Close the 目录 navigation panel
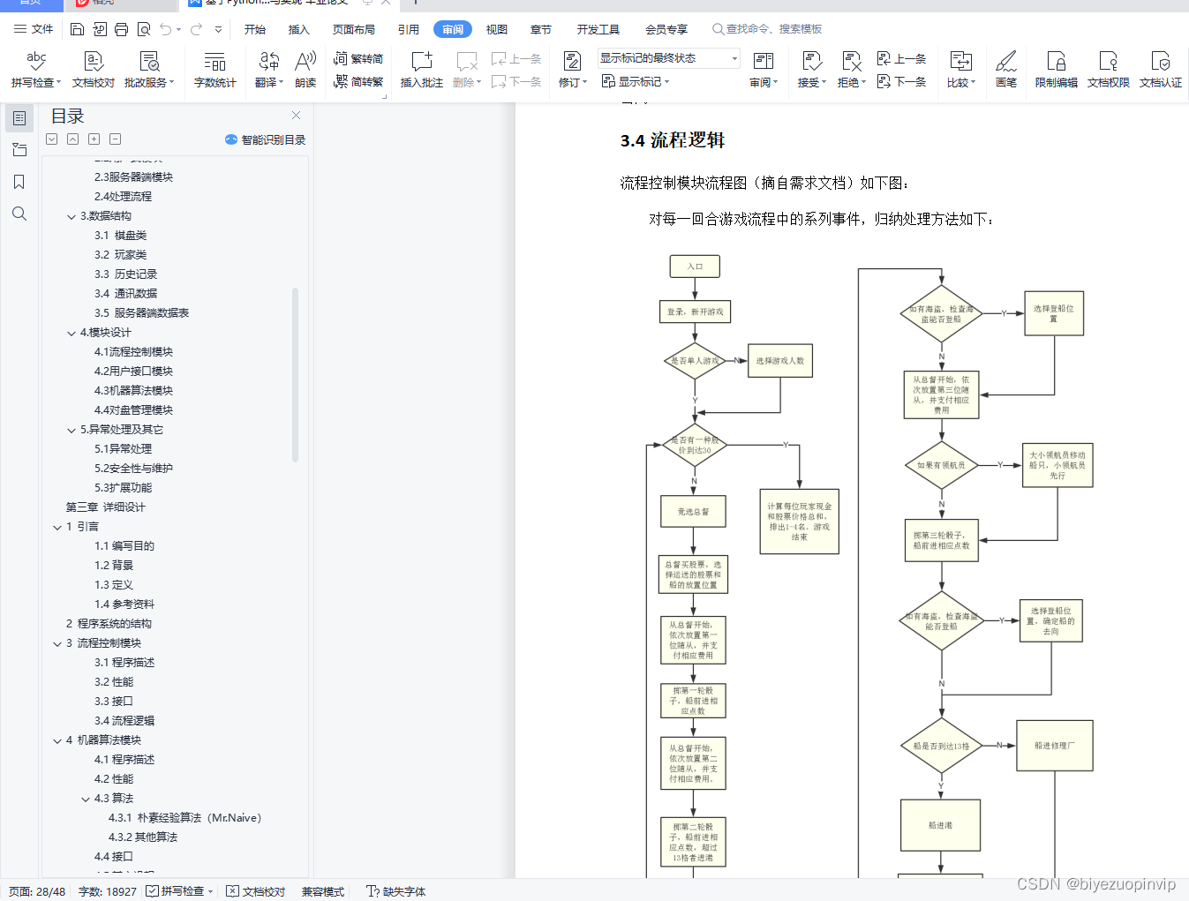The height and width of the screenshot is (901, 1189). coord(297,116)
